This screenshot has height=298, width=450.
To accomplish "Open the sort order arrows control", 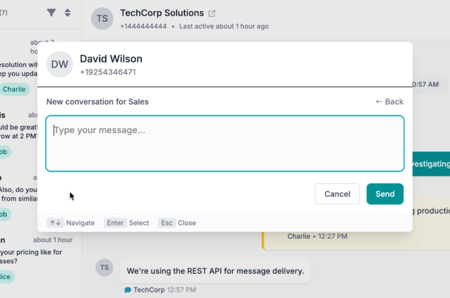I will (x=67, y=13).
